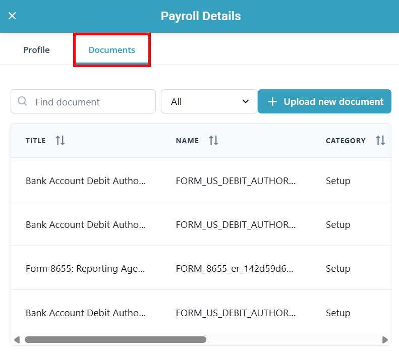Viewport: 399px width, 355px height.
Task: Click Setup category in Form 8655 row
Action: click(x=338, y=269)
